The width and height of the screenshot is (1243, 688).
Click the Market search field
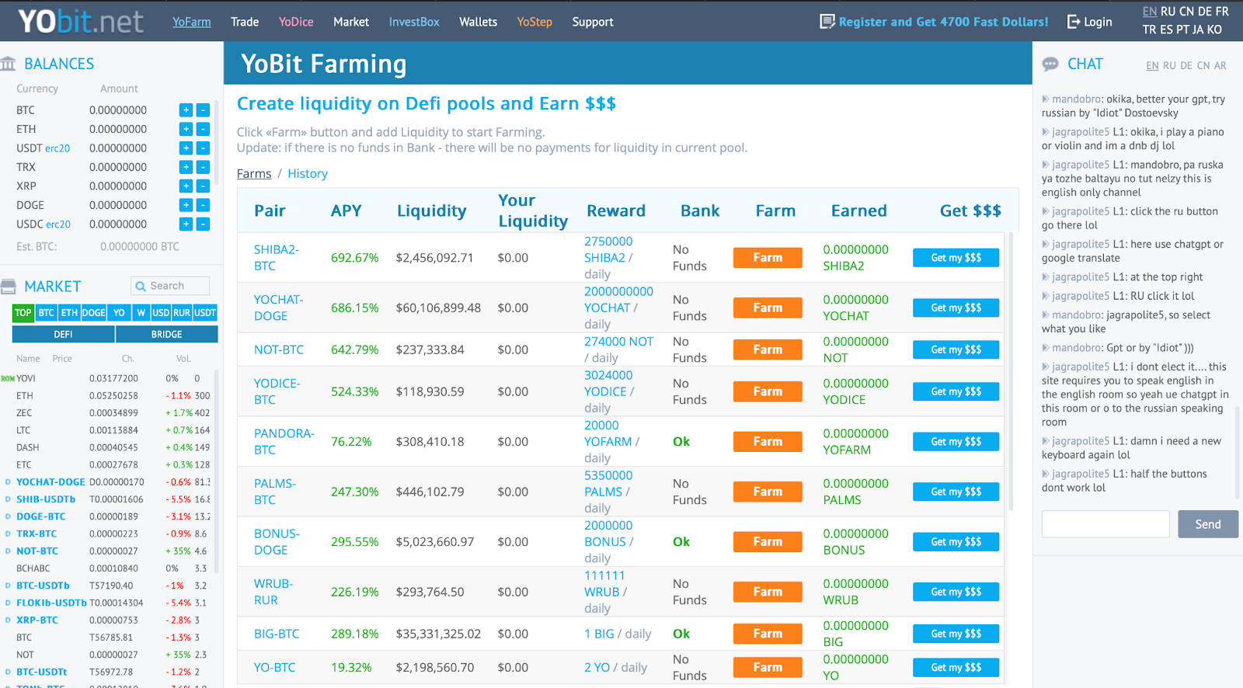[x=170, y=286]
